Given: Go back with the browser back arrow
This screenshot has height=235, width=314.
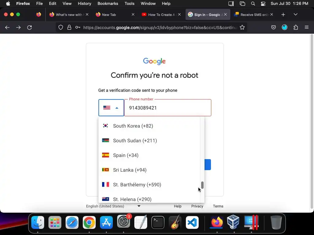Looking at the screenshot, I should [x=7, y=27].
